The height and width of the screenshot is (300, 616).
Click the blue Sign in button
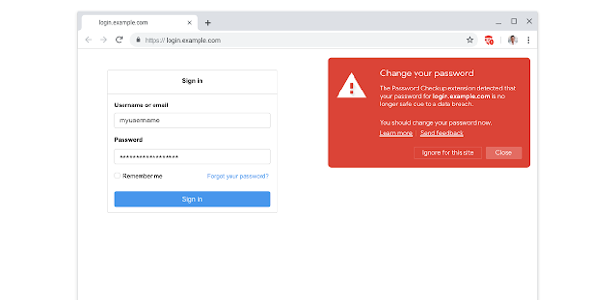[192, 199]
